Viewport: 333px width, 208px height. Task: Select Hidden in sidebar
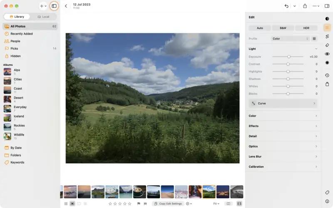coord(30,56)
